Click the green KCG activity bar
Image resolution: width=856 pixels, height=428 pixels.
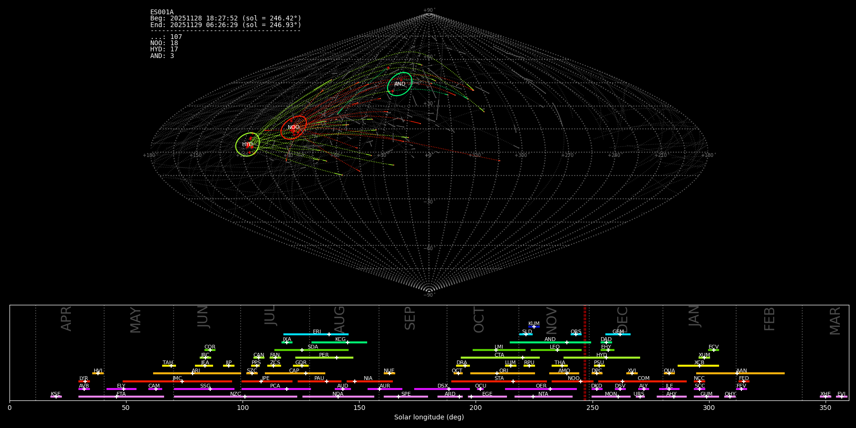pos(339,342)
